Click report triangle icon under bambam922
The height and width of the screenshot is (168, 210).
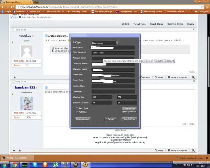[x=20, y=150]
